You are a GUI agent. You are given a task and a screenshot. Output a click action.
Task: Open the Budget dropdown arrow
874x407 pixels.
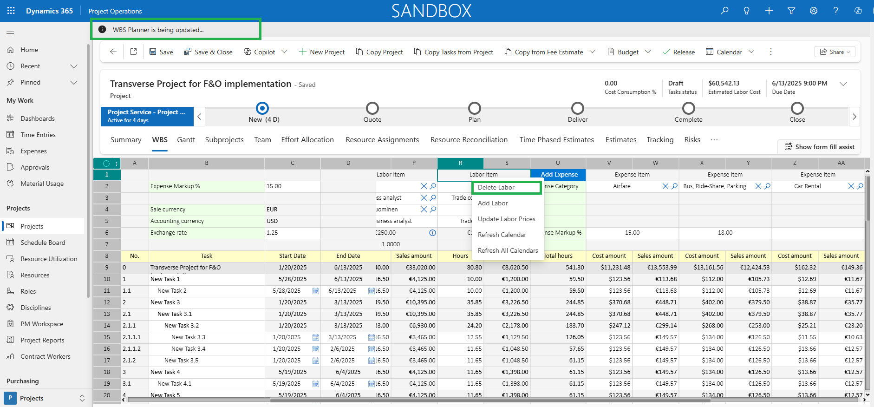tap(648, 52)
